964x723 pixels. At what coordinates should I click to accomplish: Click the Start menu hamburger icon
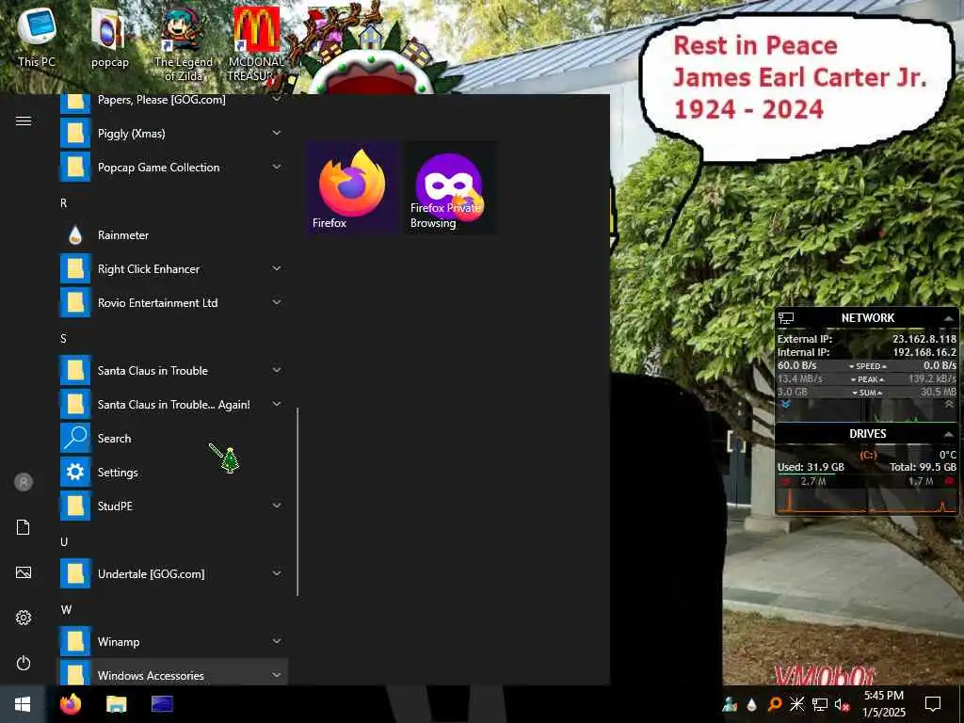click(24, 120)
